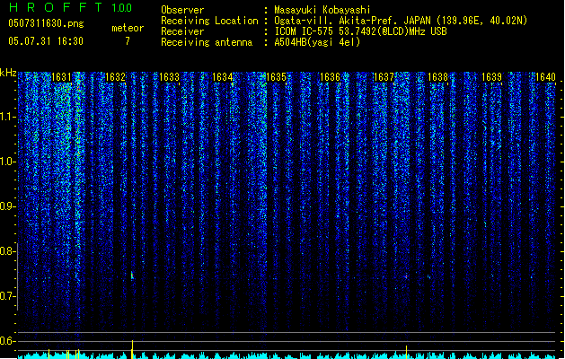Click the meteor echo blip after 1632
The height and width of the screenshot is (359, 565).
(x=132, y=276)
